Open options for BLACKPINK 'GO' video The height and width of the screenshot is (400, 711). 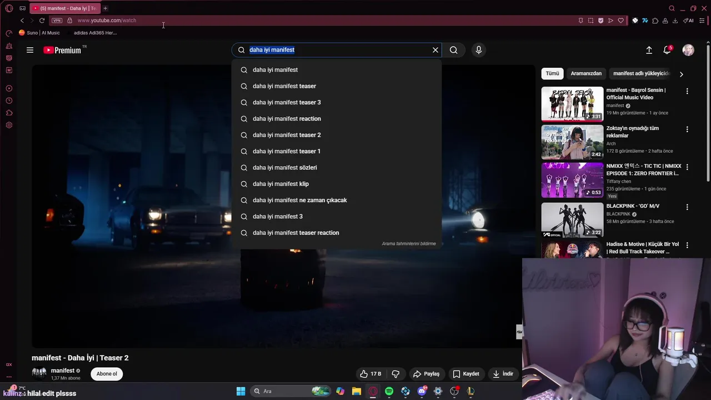click(687, 207)
